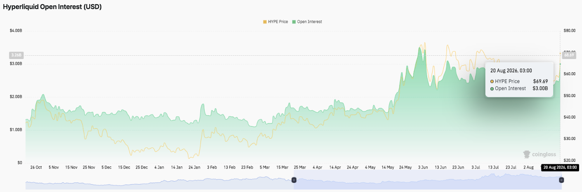
Task: Click the $50.00 right axis label
Action: 569,95
